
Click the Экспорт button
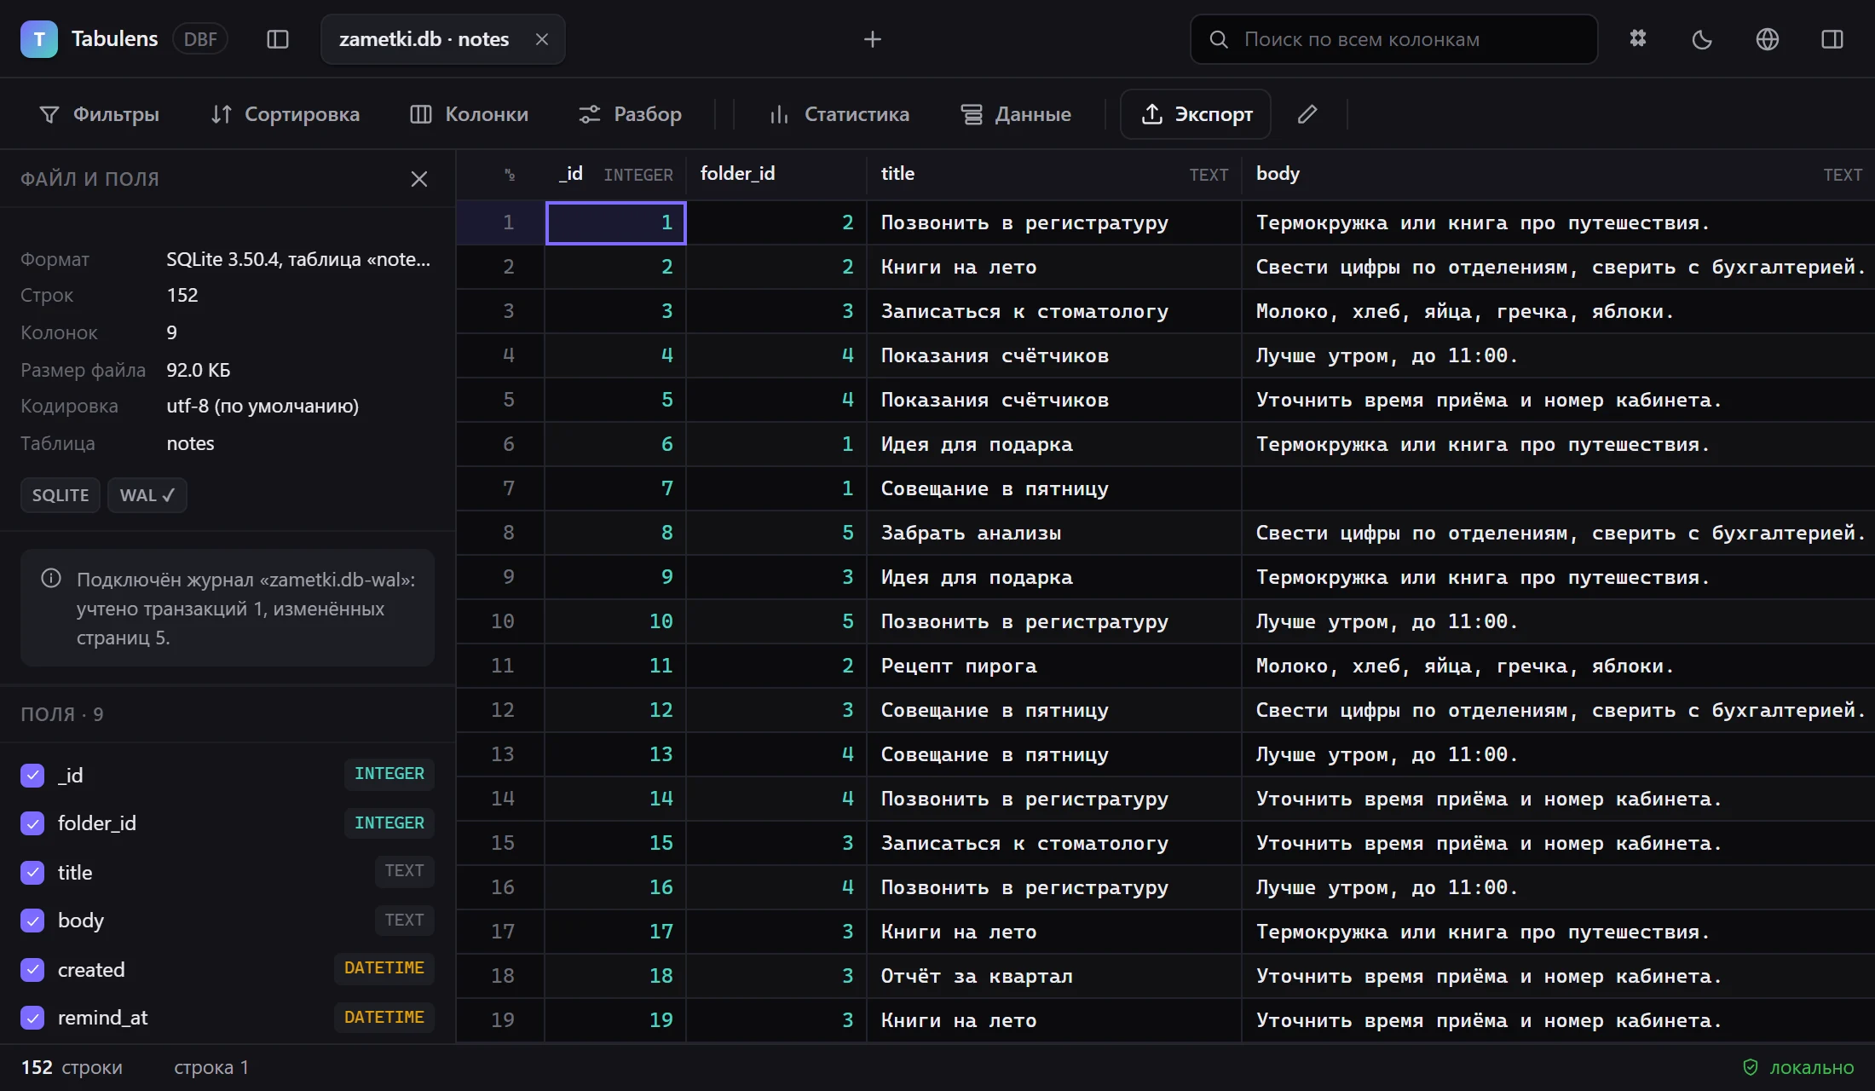tap(1196, 114)
